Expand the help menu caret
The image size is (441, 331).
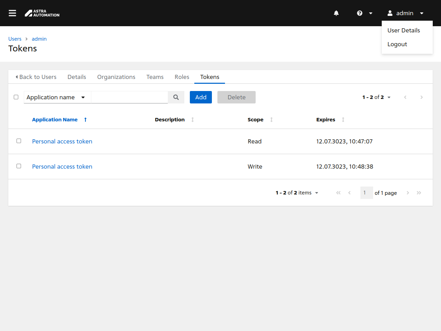(x=371, y=13)
